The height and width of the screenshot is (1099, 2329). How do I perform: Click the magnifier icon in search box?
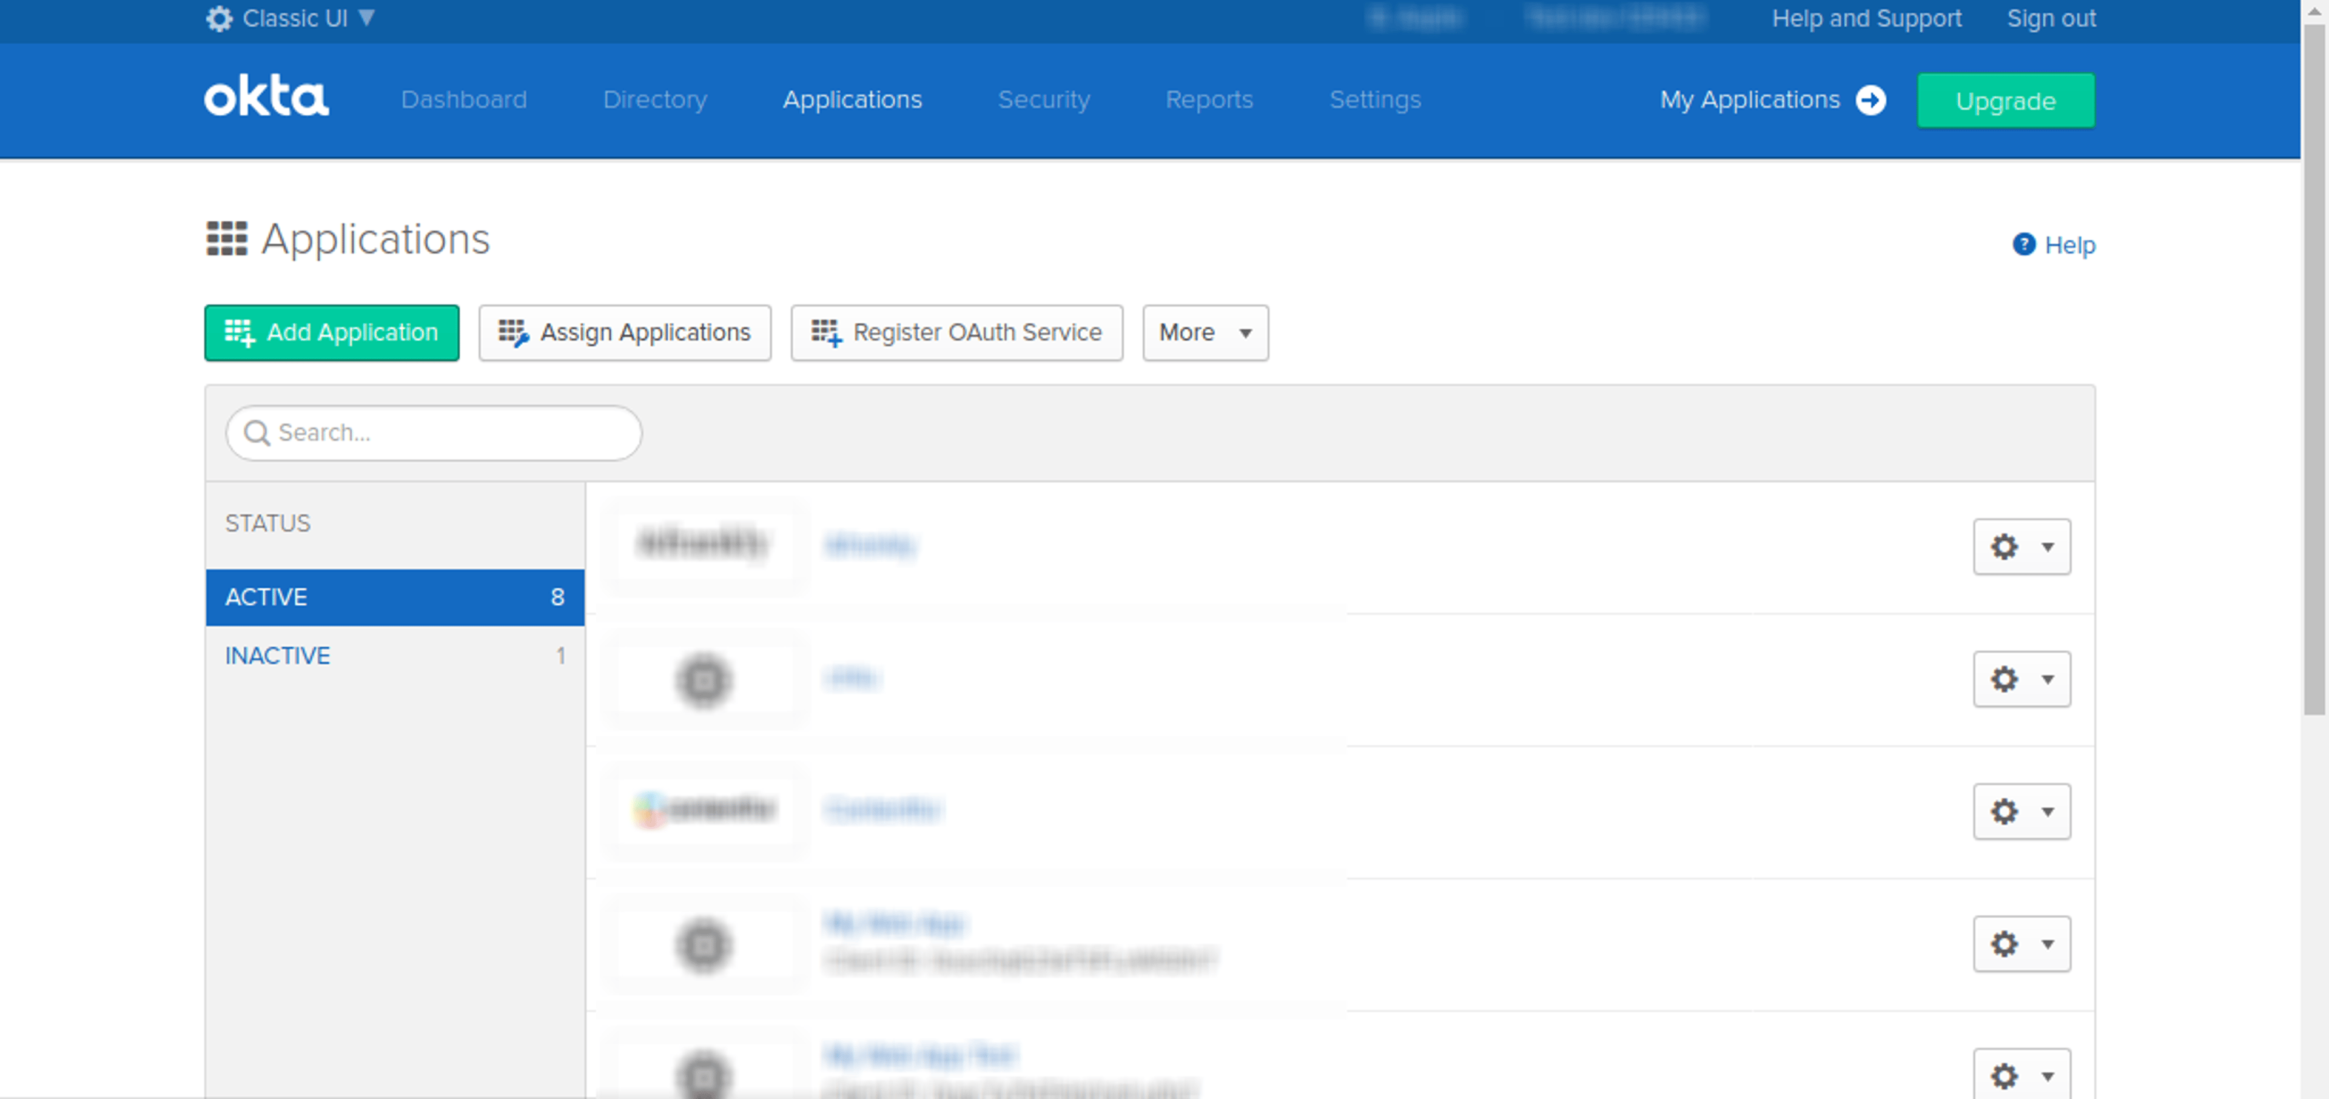point(257,433)
